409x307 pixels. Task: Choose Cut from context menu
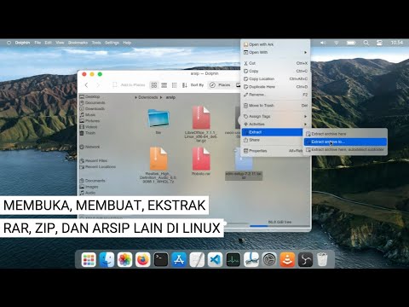click(x=274, y=63)
